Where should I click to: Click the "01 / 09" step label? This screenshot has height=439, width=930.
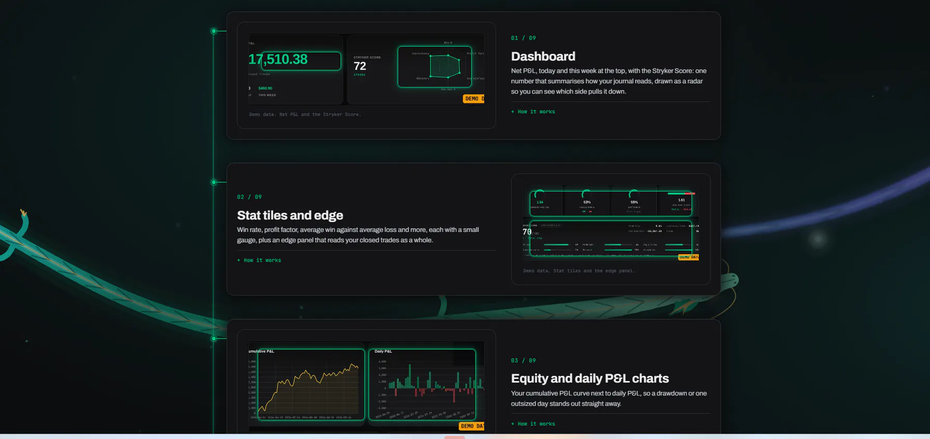tap(524, 38)
